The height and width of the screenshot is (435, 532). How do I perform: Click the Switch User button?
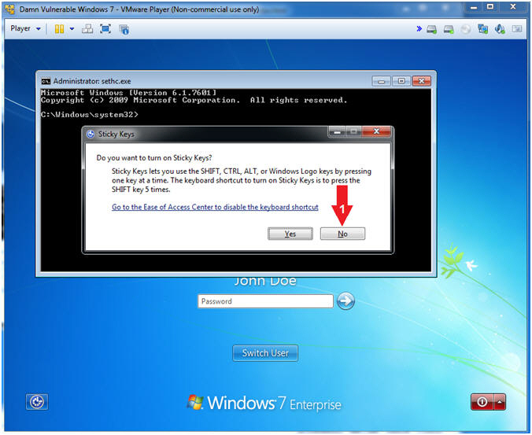(x=265, y=353)
